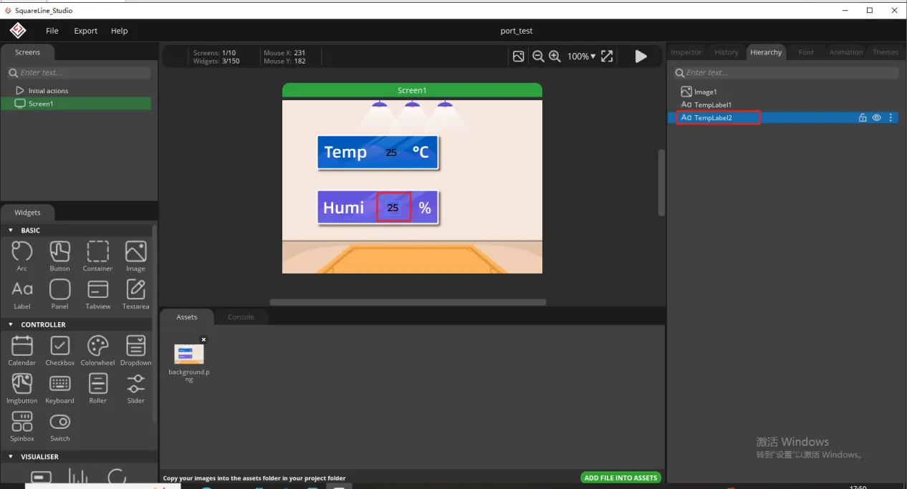The image size is (907, 489).
Task: Click the background.png asset thumbnail
Action: [189, 354]
